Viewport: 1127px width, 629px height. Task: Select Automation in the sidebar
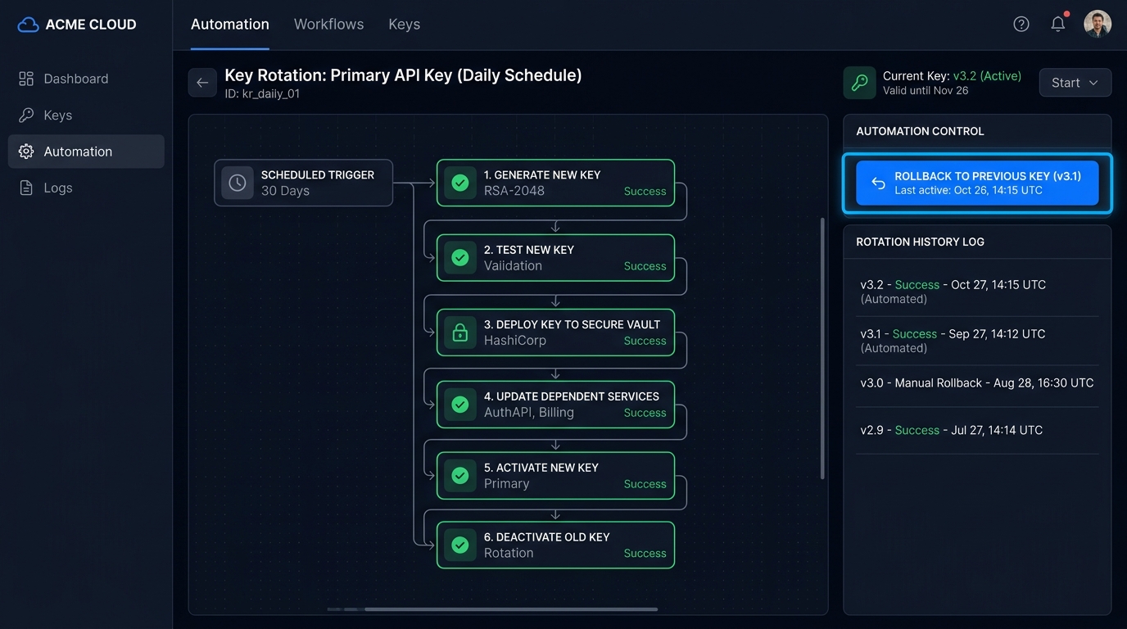(86, 152)
